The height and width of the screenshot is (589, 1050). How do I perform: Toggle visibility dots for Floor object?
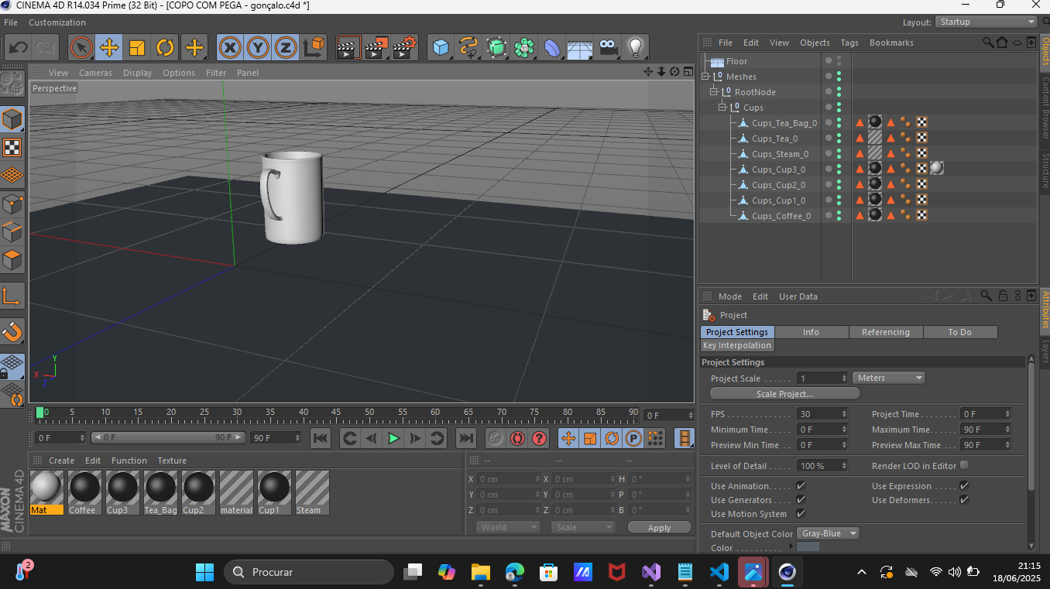pyautogui.click(x=839, y=61)
